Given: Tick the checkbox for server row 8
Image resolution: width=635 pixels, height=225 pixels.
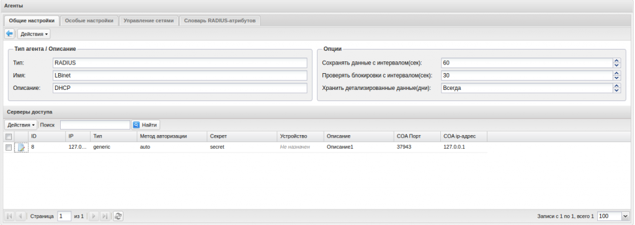Looking at the screenshot, I should (x=9, y=148).
